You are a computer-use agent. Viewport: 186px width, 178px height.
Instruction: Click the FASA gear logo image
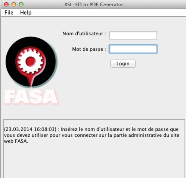click(31, 71)
